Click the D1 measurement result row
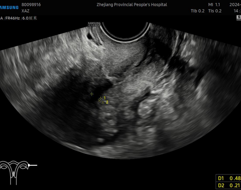 [x=229, y=178]
